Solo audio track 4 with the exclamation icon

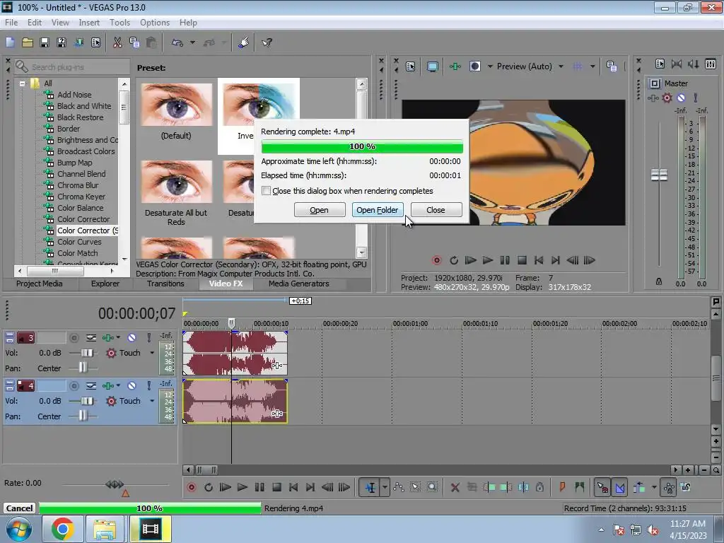pyautogui.click(x=148, y=385)
